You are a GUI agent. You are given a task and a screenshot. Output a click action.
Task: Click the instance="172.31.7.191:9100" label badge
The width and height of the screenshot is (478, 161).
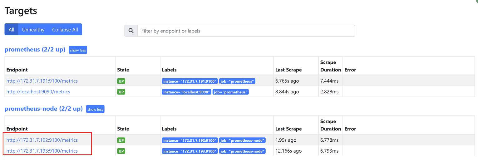(190, 81)
